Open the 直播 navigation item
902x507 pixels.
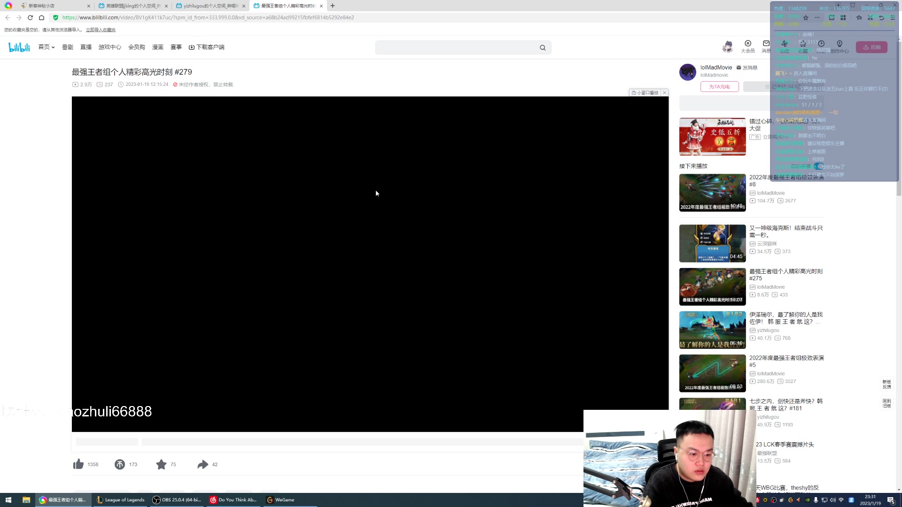[86, 47]
